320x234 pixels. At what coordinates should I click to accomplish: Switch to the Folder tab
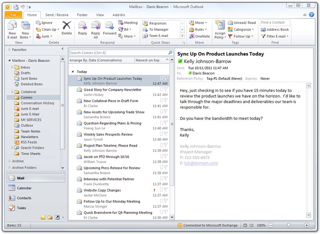(82, 15)
